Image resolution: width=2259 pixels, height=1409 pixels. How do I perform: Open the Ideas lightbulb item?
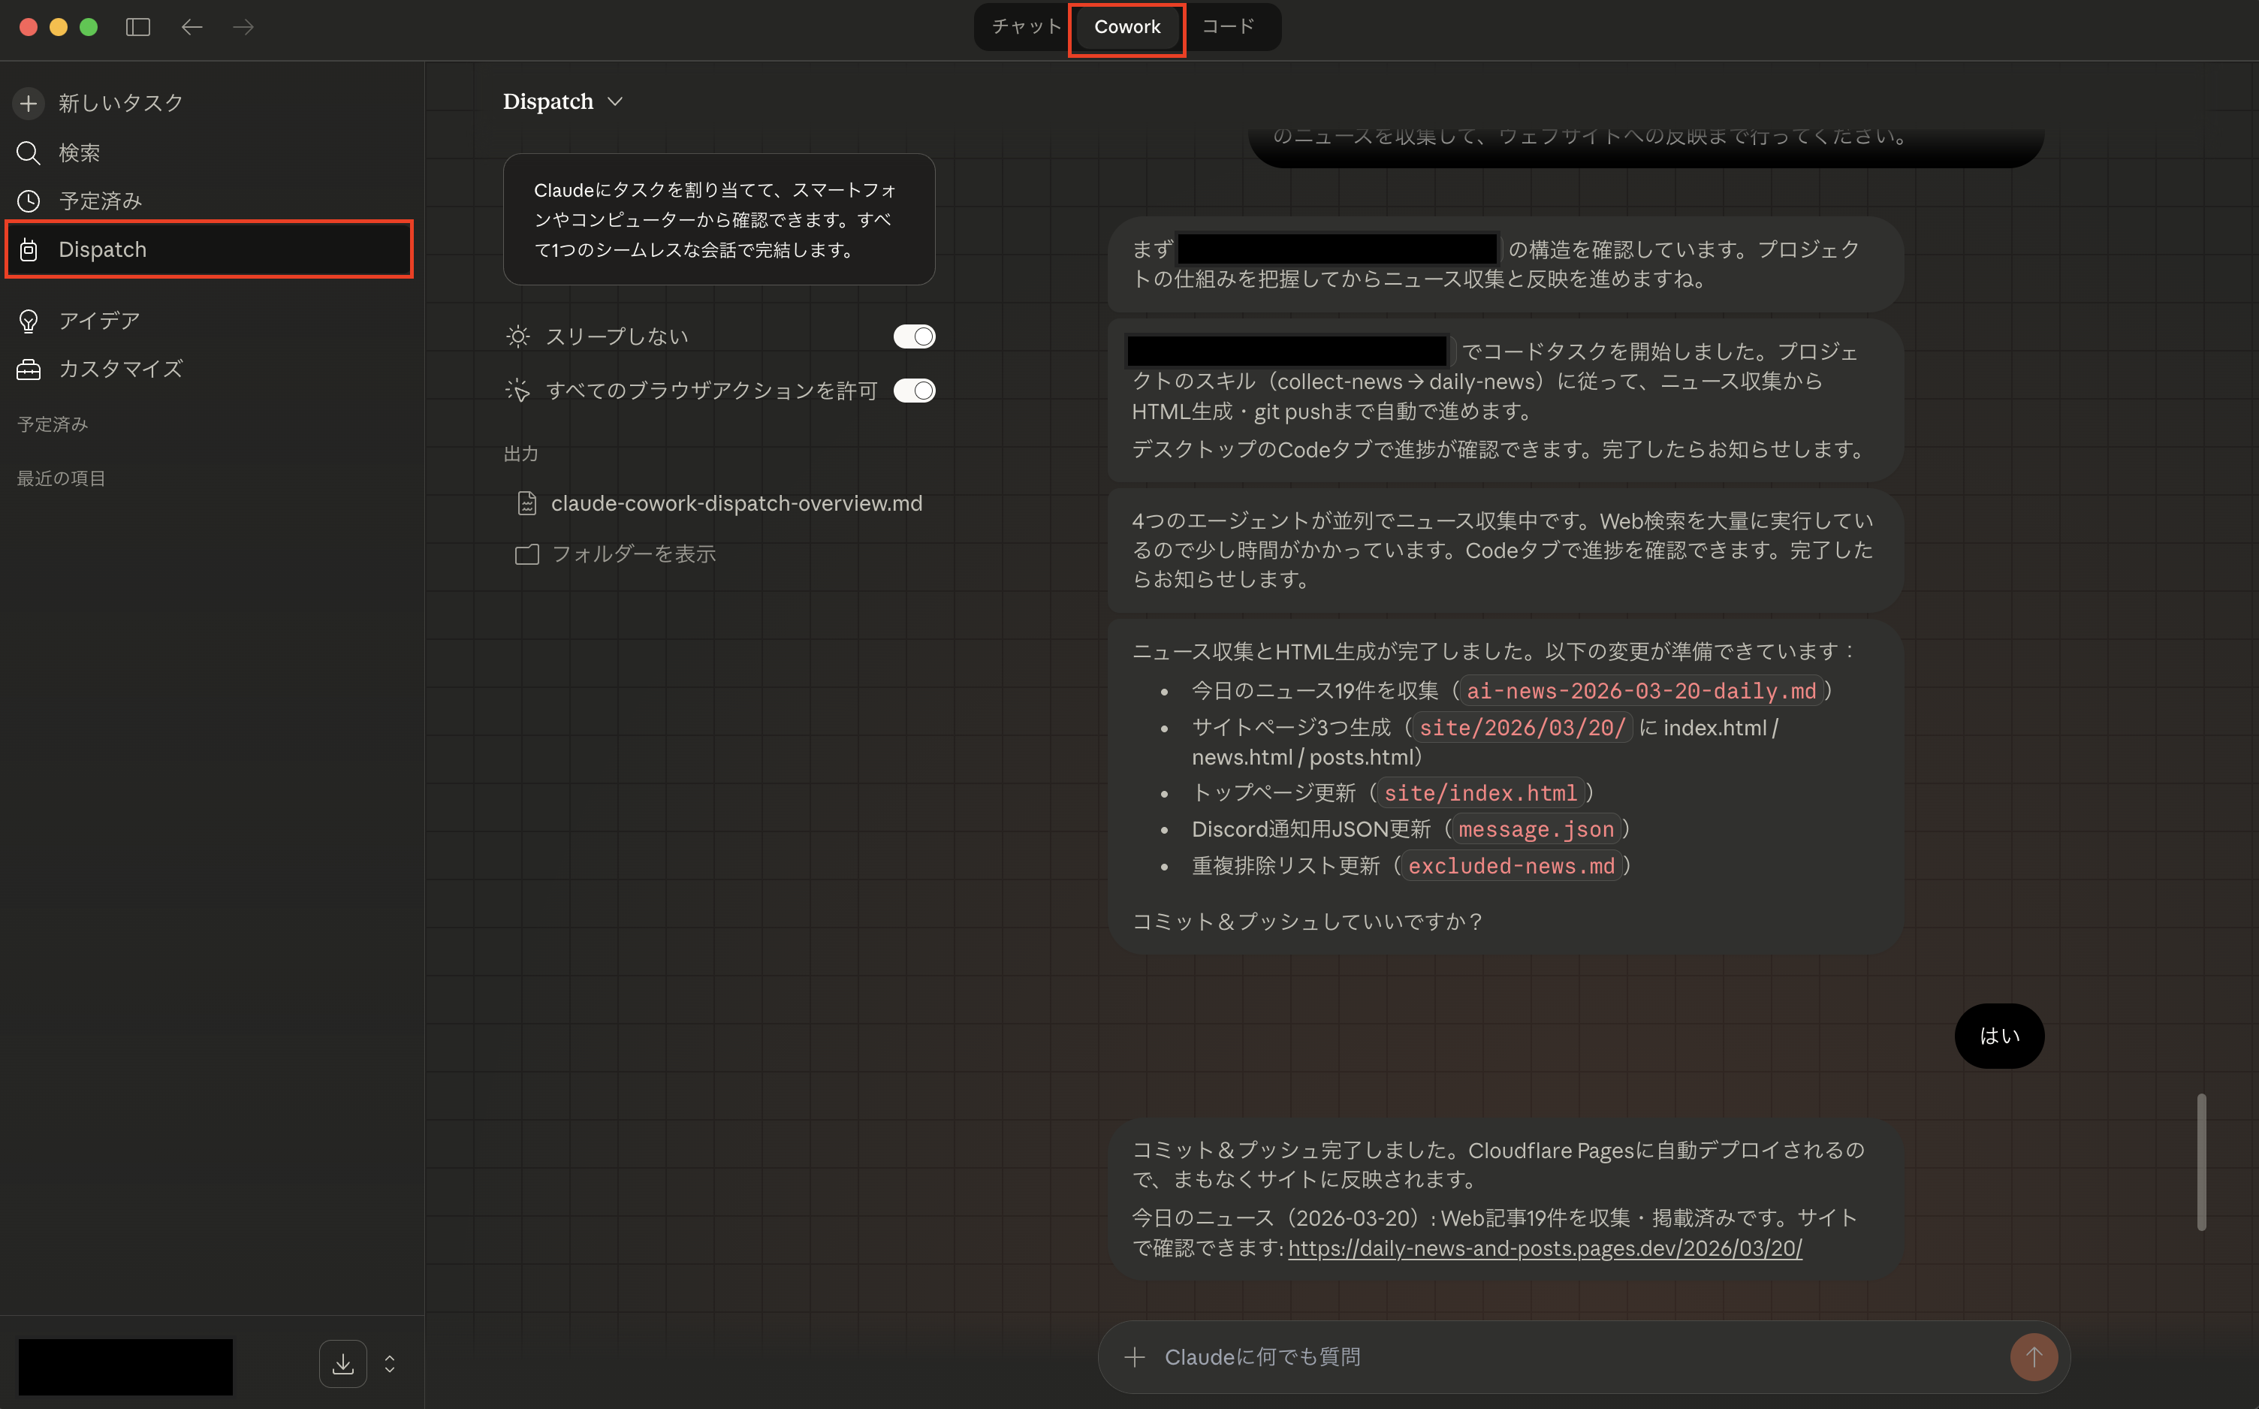pos(29,321)
